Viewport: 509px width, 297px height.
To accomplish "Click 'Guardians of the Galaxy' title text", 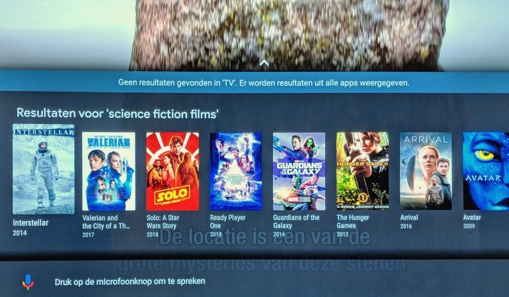I will click(x=296, y=222).
